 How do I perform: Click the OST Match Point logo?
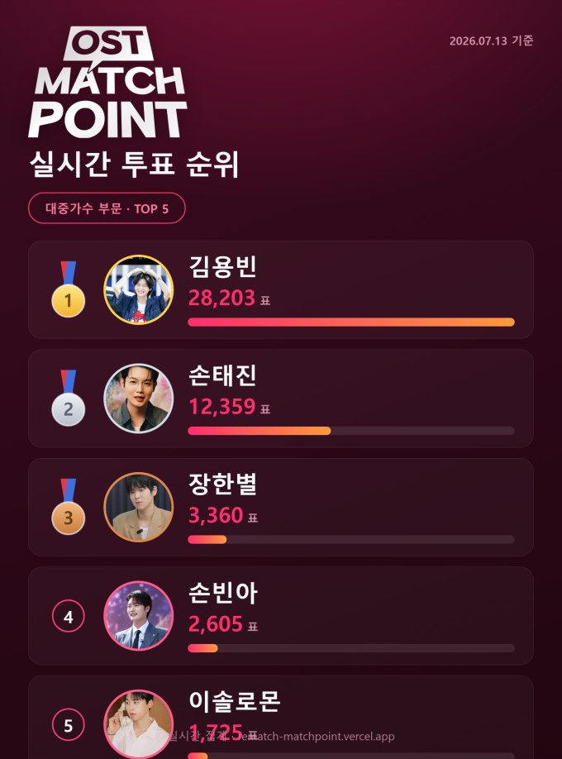click(x=107, y=83)
